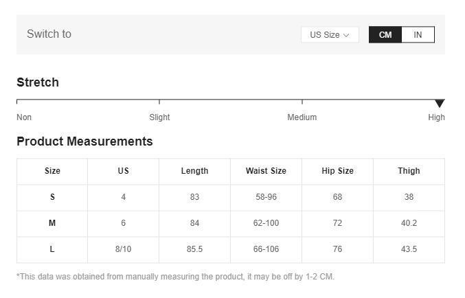Select the size L row label
Screen dimensions: 465x298
(x=52, y=249)
